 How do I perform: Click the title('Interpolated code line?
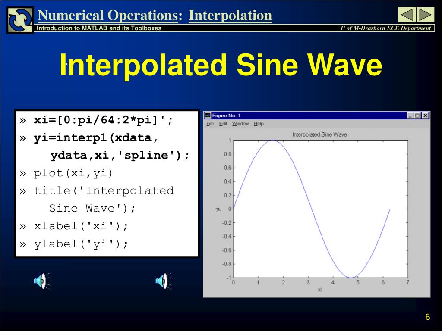click(x=104, y=190)
